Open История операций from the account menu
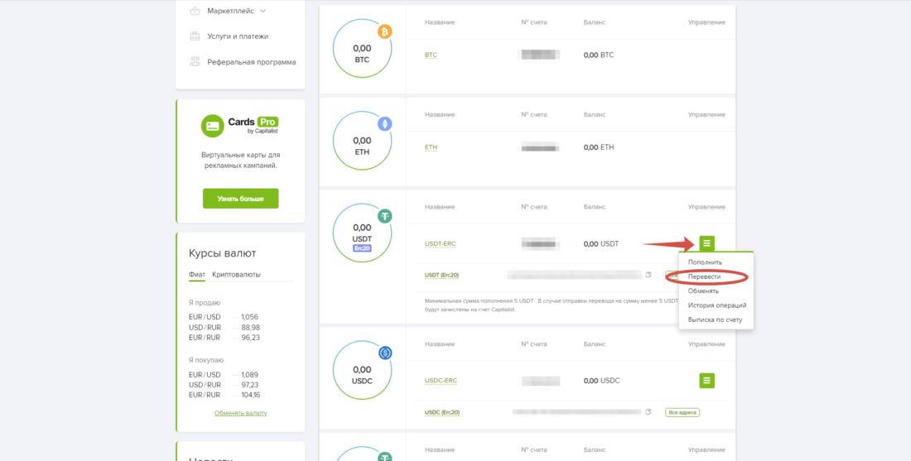 (717, 305)
